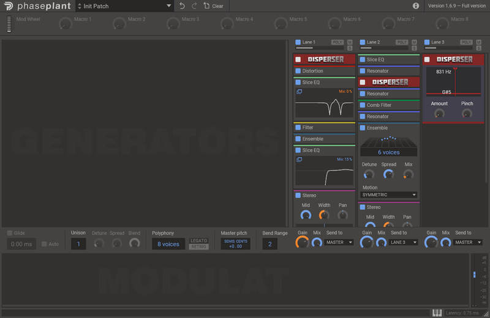This screenshot has height=318, width=490.
Task: Mute Lane 1 with the M button
Action: (350, 42)
